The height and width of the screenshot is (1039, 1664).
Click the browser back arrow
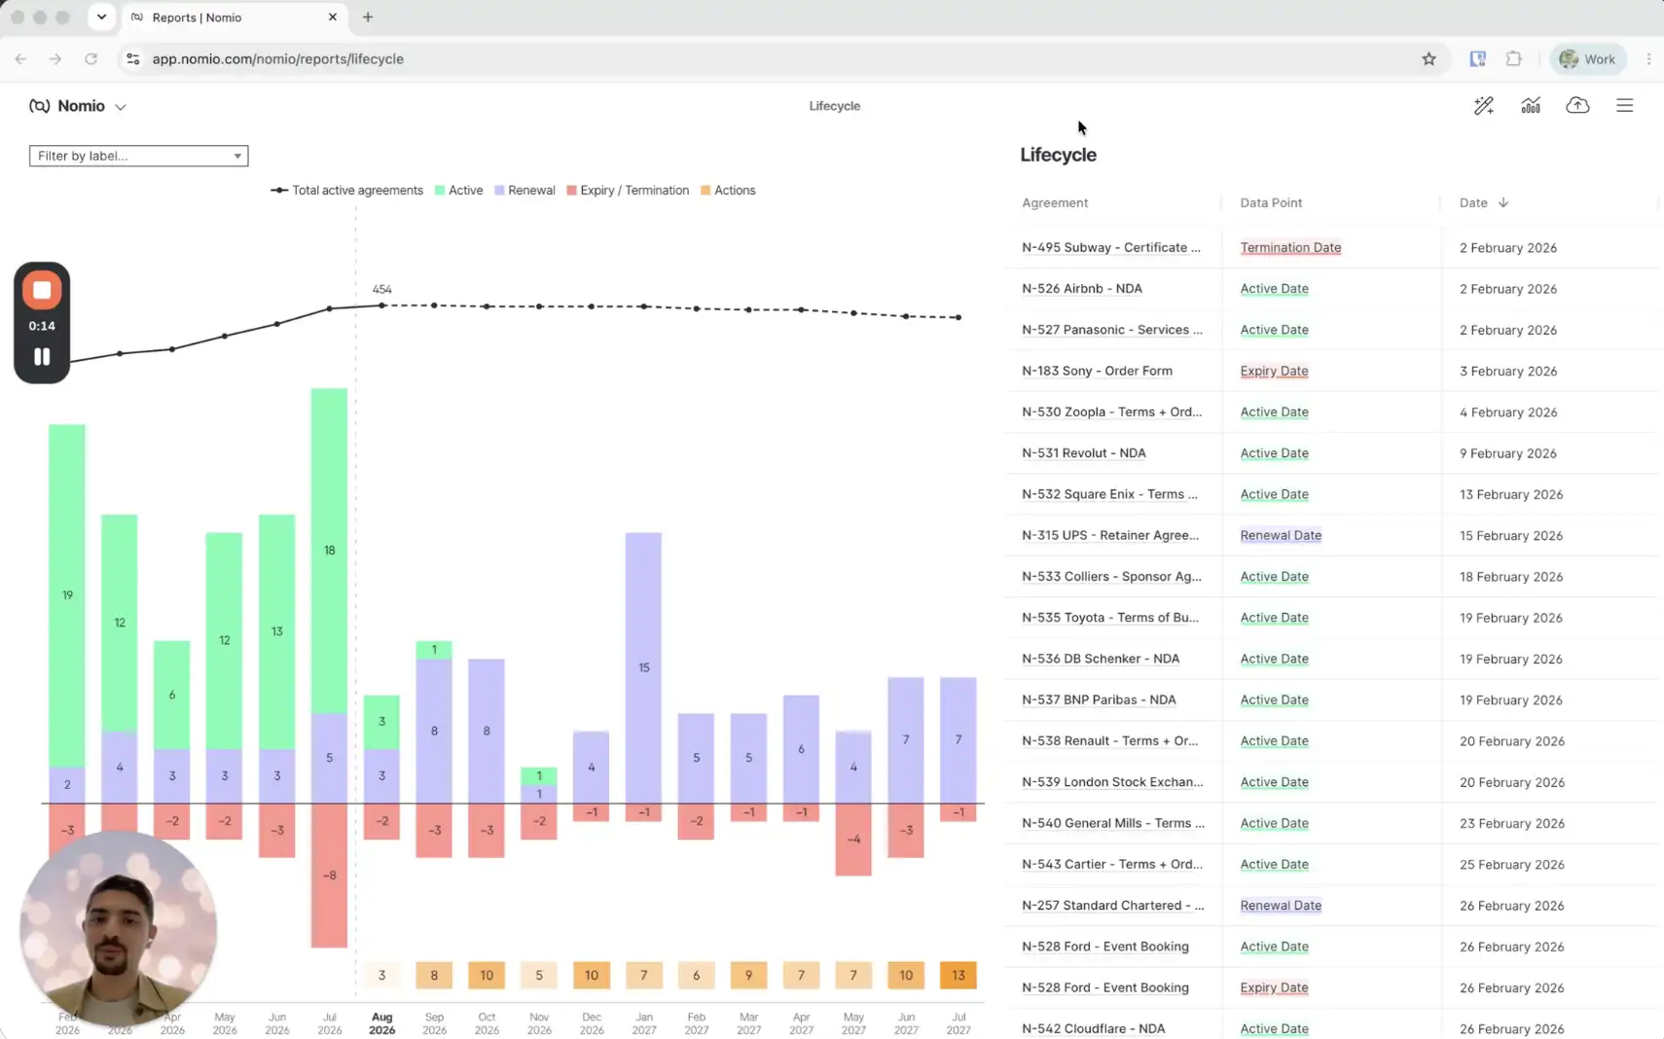pyautogui.click(x=21, y=59)
